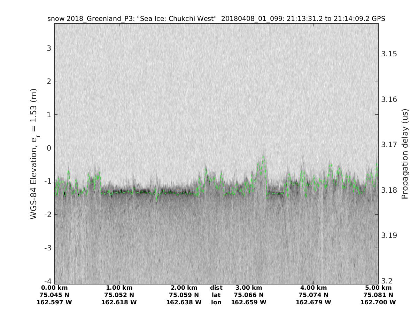Select the 1.00 km x-axis tick label
This screenshot has height=313, width=418.
(119, 288)
